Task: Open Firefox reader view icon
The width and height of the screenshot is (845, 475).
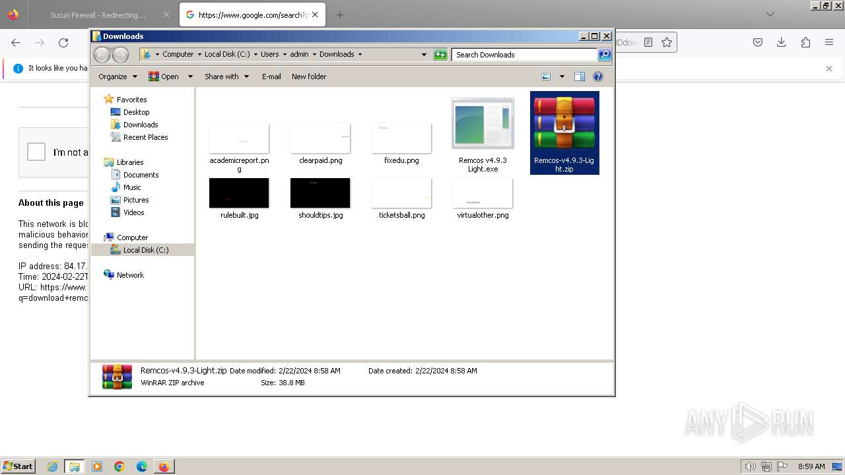Action: pos(648,42)
